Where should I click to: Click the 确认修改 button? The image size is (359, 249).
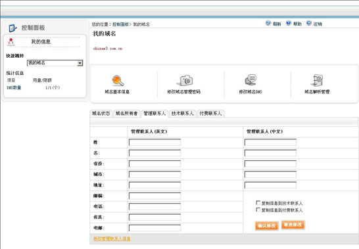[266, 225]
